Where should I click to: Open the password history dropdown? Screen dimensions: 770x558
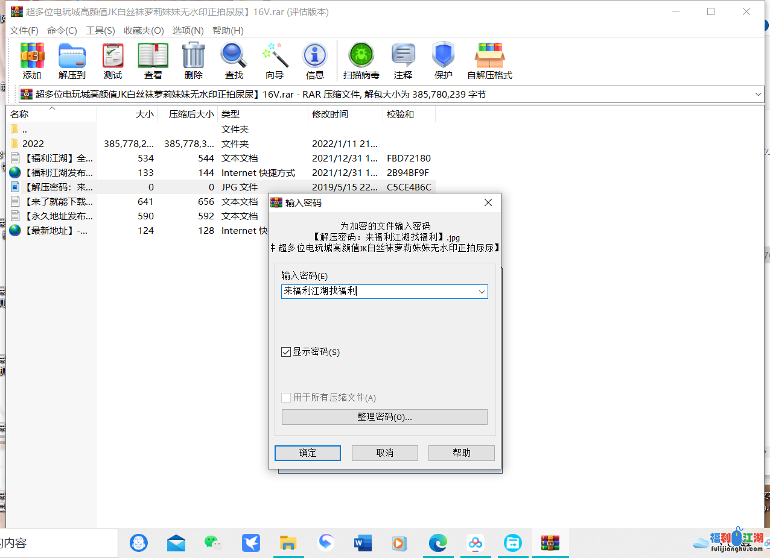click(x=482, y=292)
